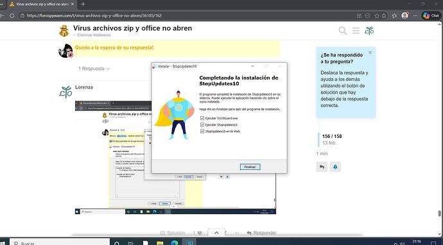Open the hooded poster avatar above 1 Respuesta
The height and width of the screenshot is (245, 443).
click(66, 51)
